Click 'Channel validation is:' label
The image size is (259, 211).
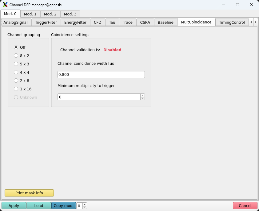[80, 50]
